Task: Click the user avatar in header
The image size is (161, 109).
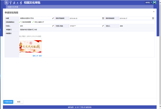Action: (154, 2)
